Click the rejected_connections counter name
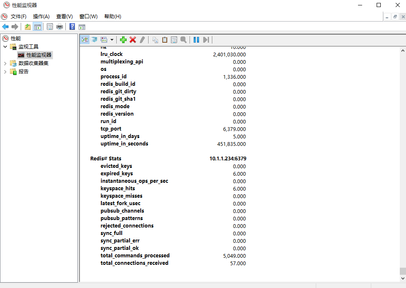The height and width of the screenshot is (288, 406). (127, 226)
